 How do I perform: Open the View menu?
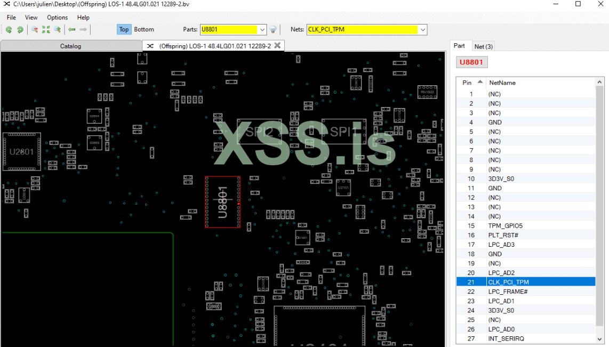(x=31, y=18)
